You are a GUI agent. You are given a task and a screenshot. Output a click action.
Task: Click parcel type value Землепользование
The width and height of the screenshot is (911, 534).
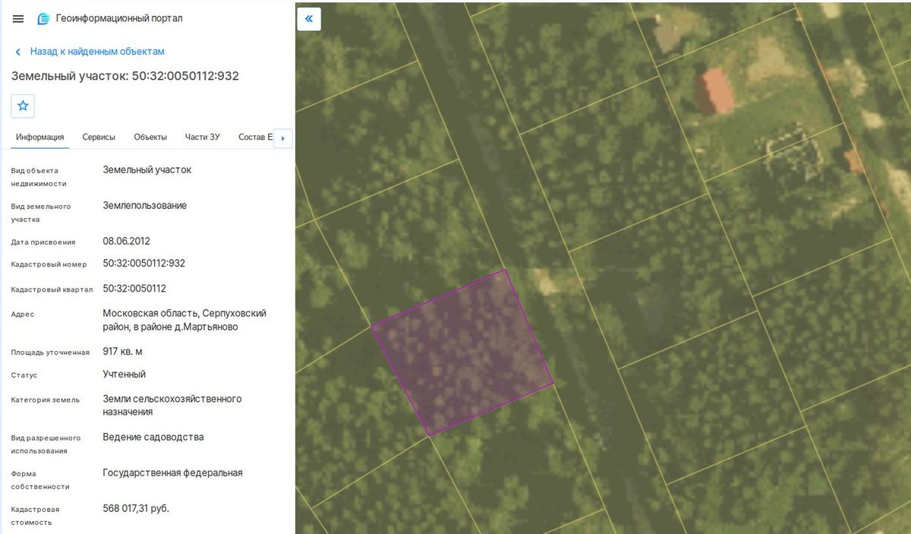(145, 205)
